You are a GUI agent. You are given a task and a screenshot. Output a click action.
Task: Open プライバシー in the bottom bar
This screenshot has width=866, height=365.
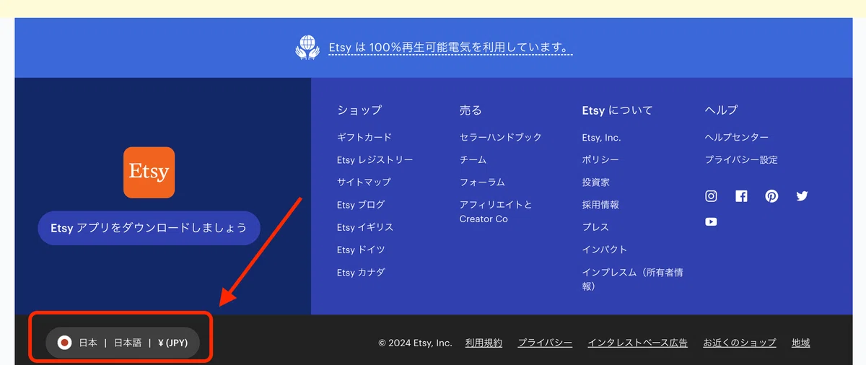(545, 343)
